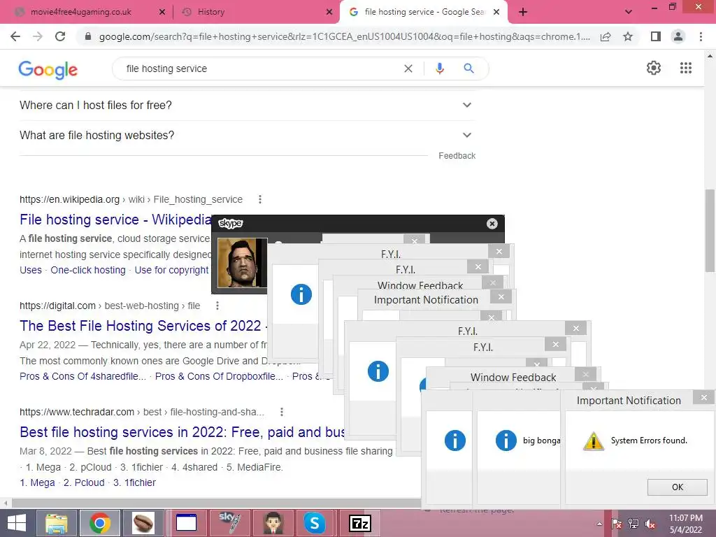716x537 pixels.
Task: Open the Uses sublink
Action: click(31, 270)
